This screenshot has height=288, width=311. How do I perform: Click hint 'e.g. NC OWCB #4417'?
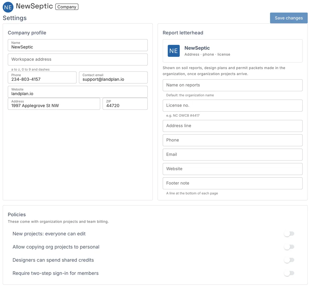pos(183,115)
